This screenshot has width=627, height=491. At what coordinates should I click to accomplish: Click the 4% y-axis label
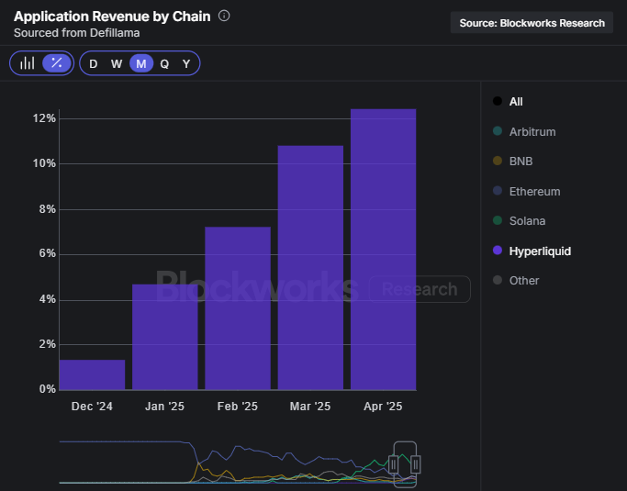(47, 299)
